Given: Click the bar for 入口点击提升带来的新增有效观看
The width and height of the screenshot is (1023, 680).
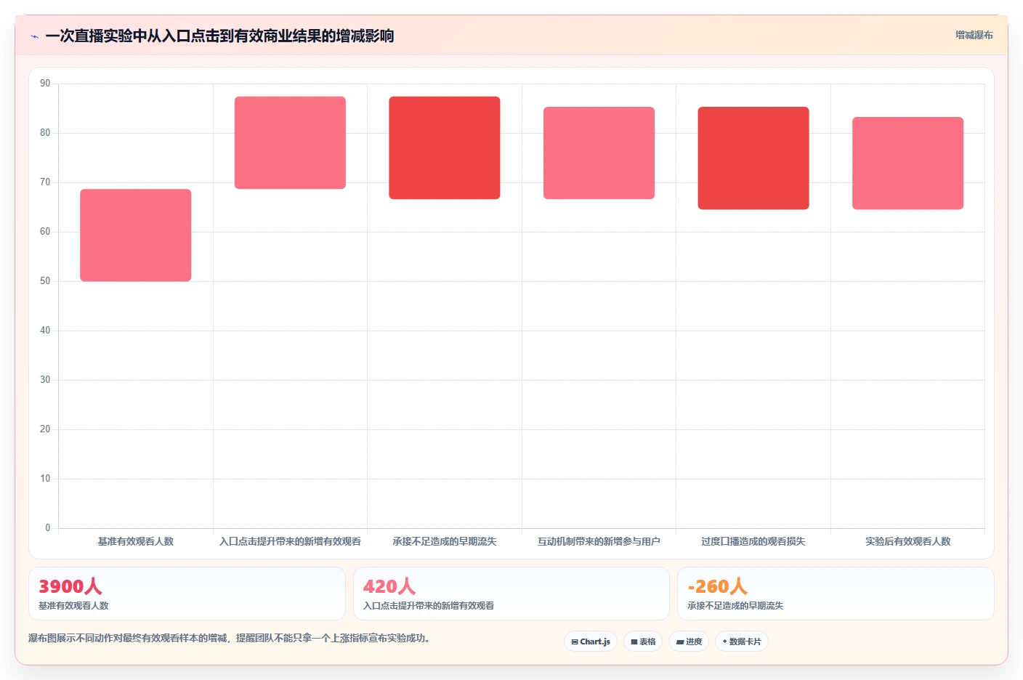Looking at the screenshot, I should (290, 142).
